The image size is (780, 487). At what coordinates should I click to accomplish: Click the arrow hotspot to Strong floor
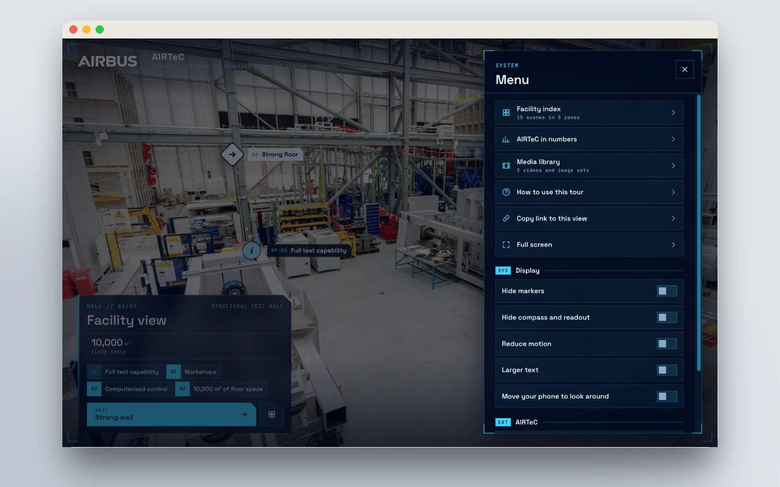pyautogui.click(x=233, y=154)
